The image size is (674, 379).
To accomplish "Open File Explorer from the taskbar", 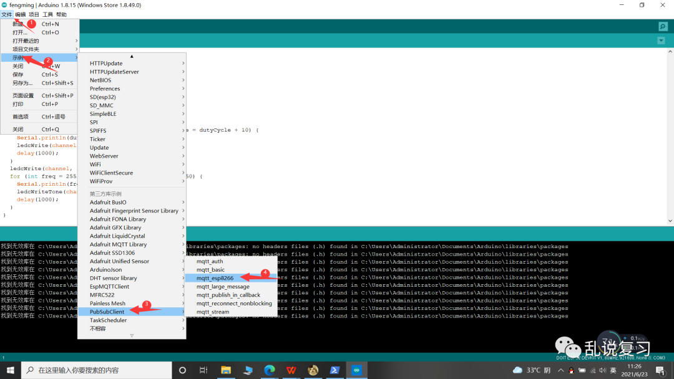I will [x=225, y=370].
